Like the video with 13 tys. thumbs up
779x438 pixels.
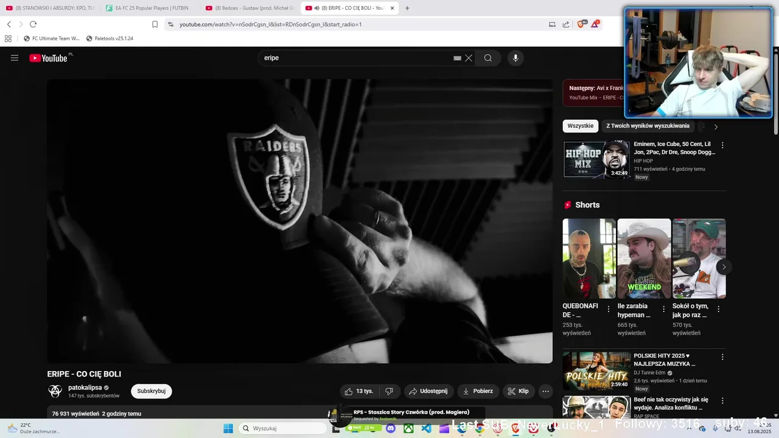point(359,391)
